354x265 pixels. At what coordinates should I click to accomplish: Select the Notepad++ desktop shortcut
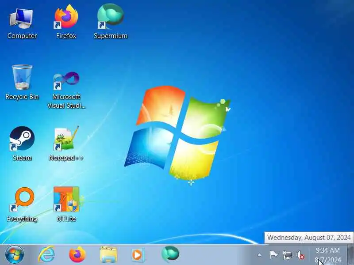coord(66,144)
